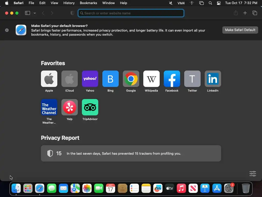
Task: Go forward using the forward arrow
Action: 52,13
